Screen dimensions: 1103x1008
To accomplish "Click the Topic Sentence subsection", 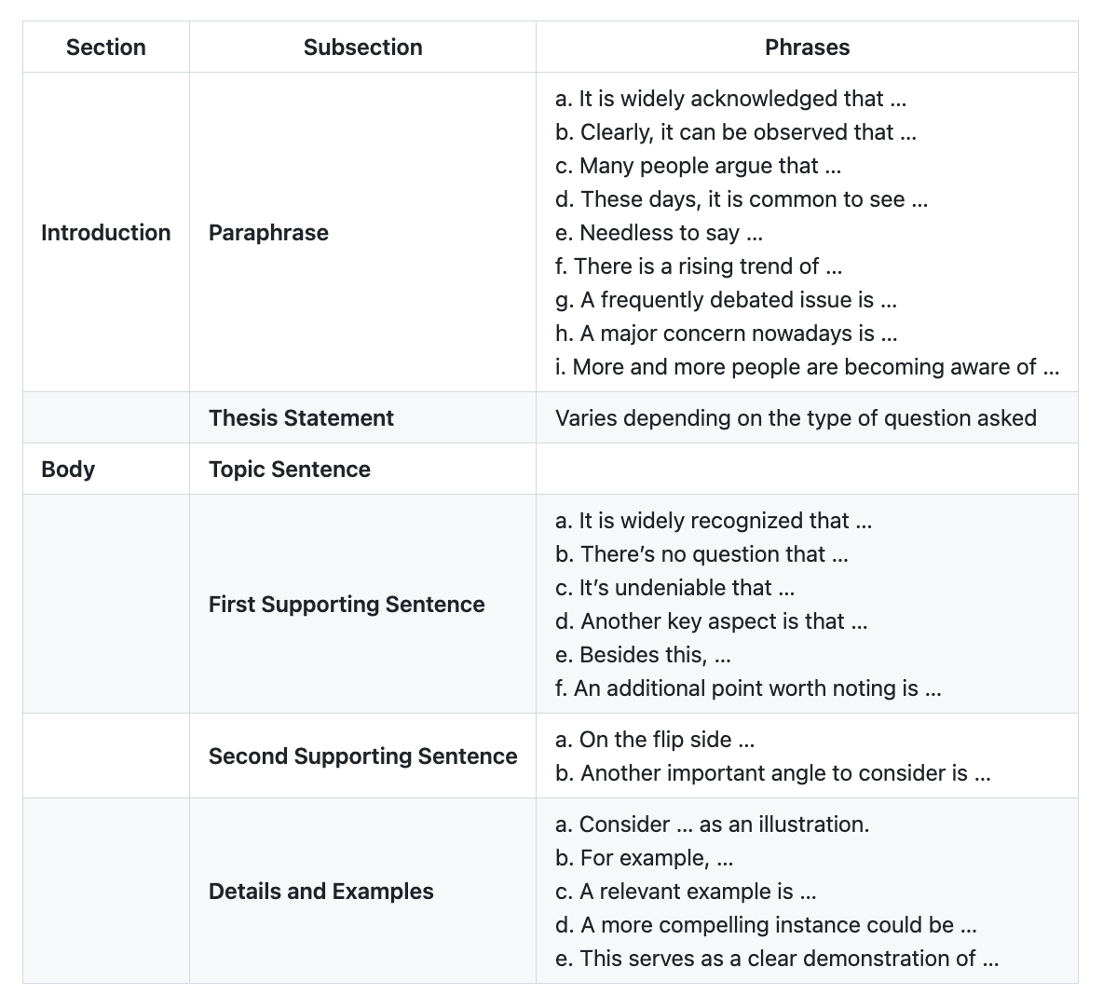I will tap(289, 470).
